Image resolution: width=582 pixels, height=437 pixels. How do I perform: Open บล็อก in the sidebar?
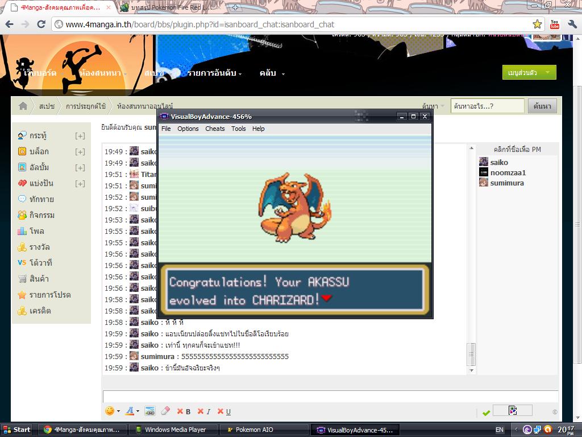pos(39,151)
